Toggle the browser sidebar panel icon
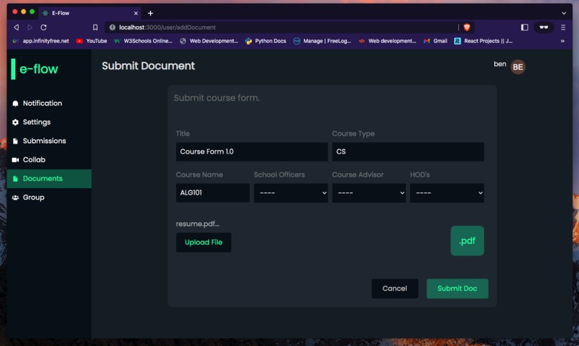This screenshot has height=346, width=579. pyautogui.click(x=524, y=27)
